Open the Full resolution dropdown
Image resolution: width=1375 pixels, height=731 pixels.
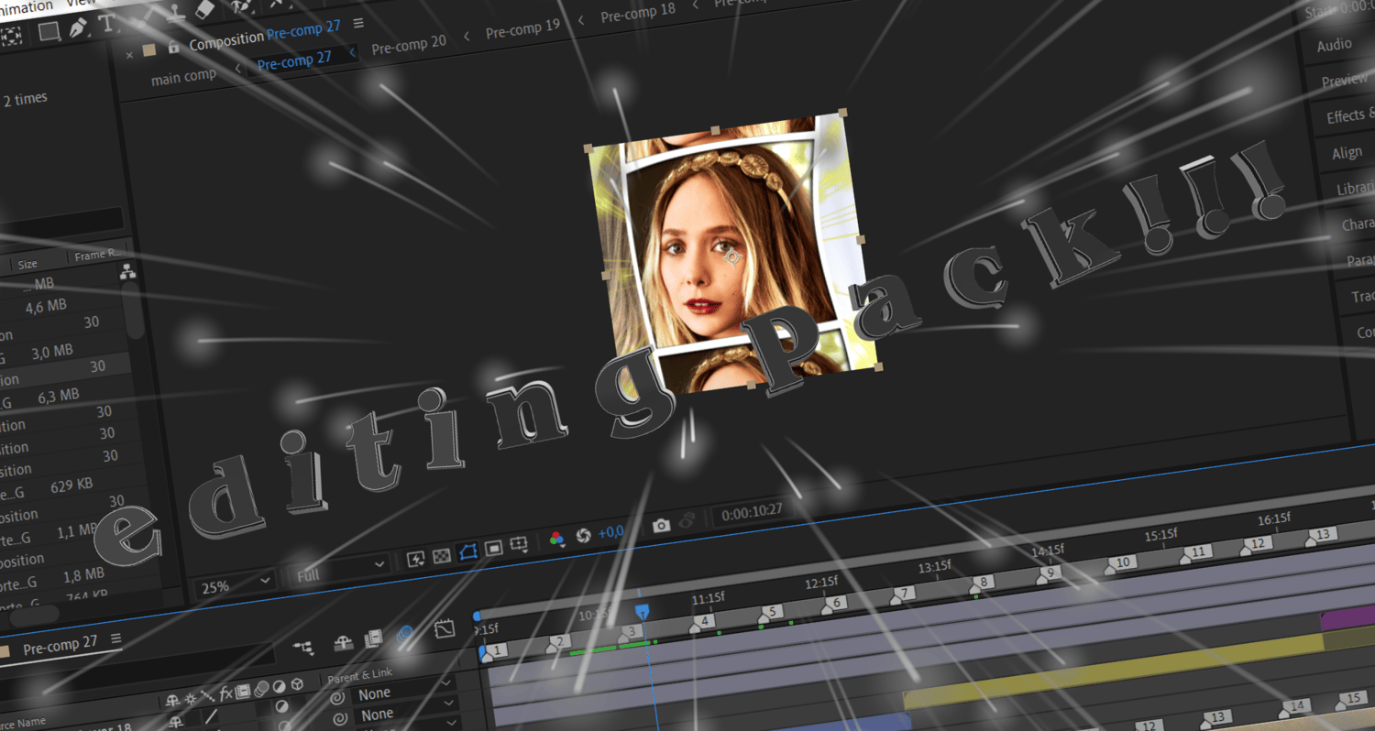[341, 570]
